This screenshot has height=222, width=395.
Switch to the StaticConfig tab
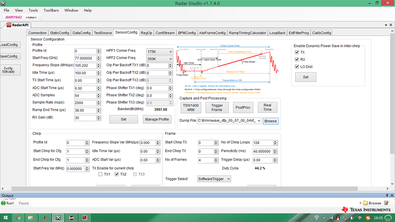59,33
